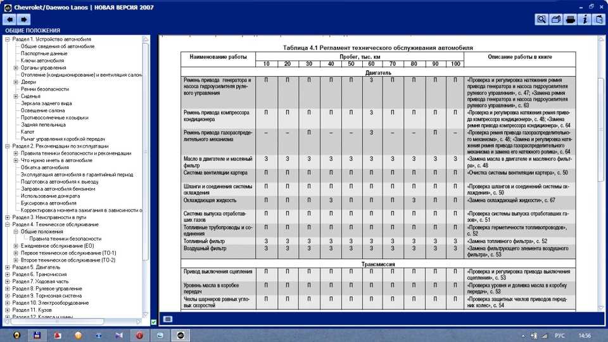Screen dimensions: 608x342
Task: Collapse Раздел 4. Техническое обслуживание
Action: tap(8, 224)
